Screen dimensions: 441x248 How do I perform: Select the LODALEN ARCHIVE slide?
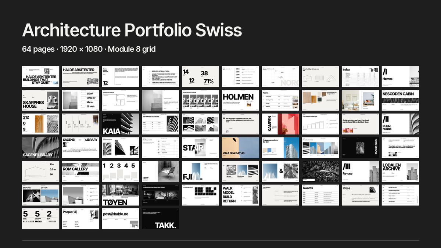(x=400, y=171)
